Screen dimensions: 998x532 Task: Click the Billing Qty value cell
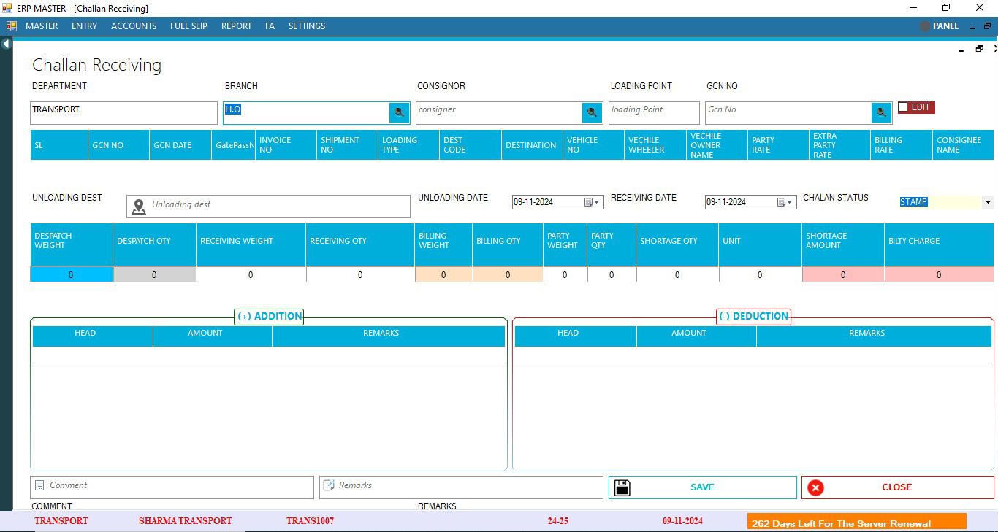[508, 275]
